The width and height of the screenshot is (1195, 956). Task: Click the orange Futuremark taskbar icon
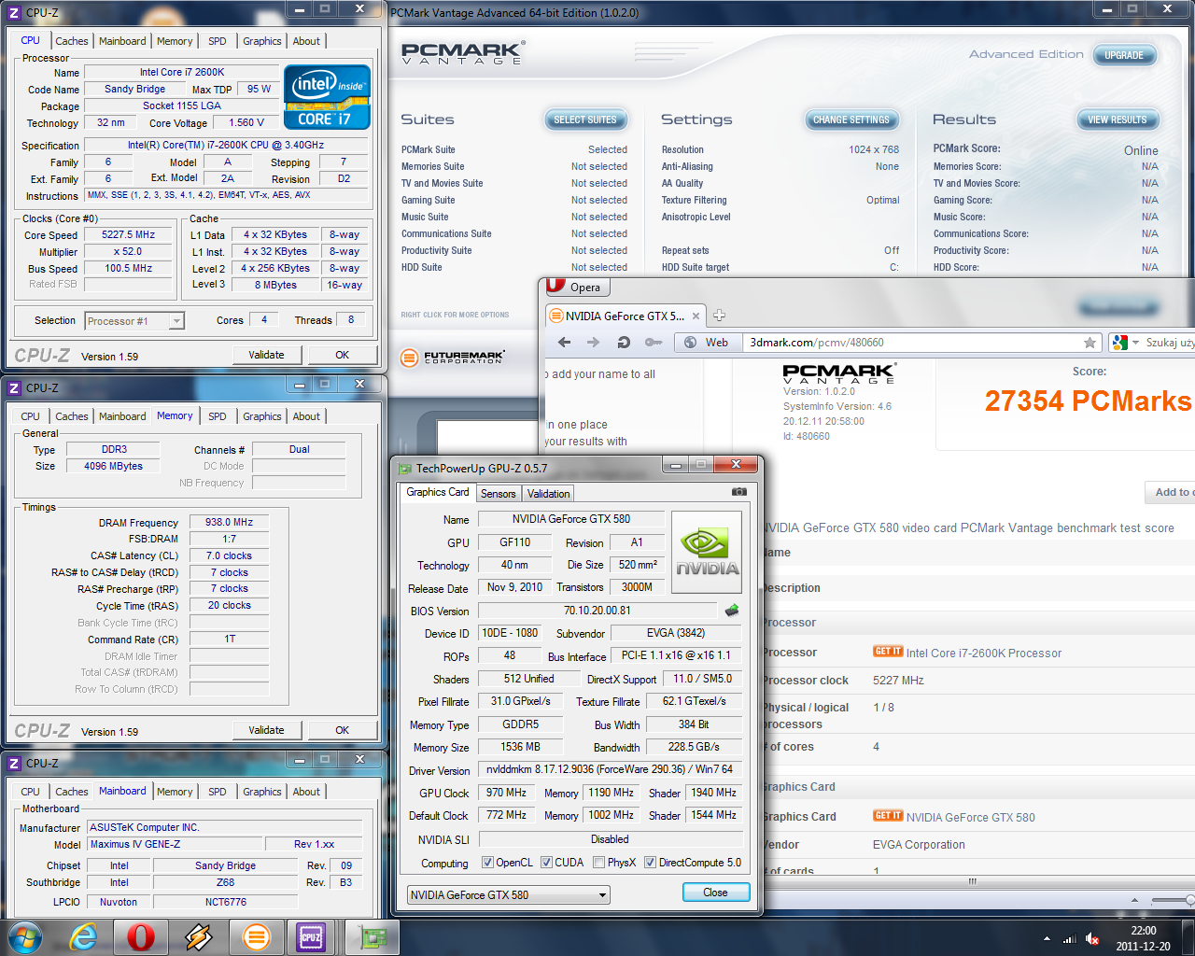(x=256, y=937)
